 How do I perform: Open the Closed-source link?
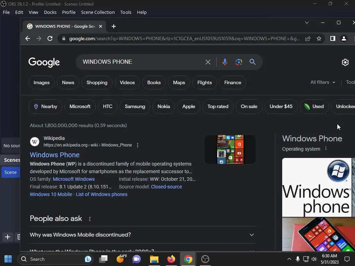click(166, 187)
